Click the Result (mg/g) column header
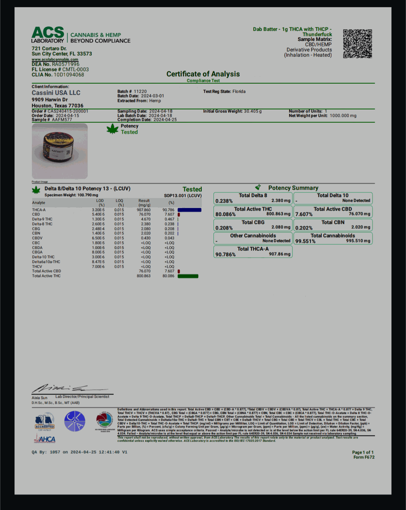 point(144,202)
